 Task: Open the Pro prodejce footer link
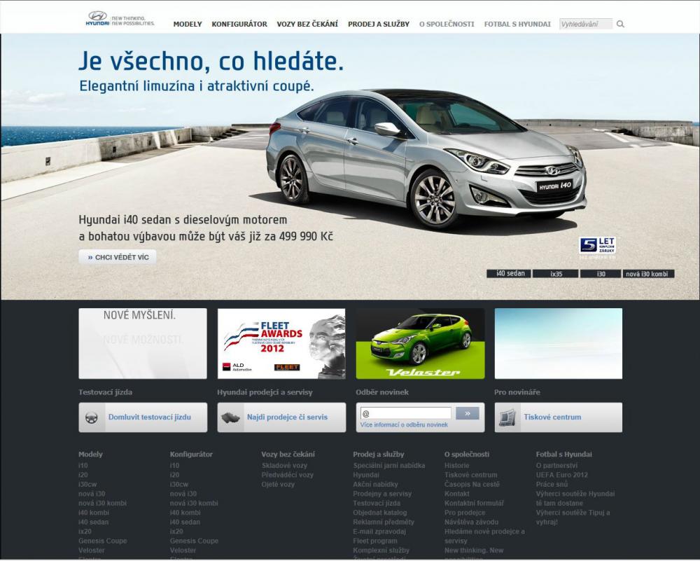coord(465,512)
